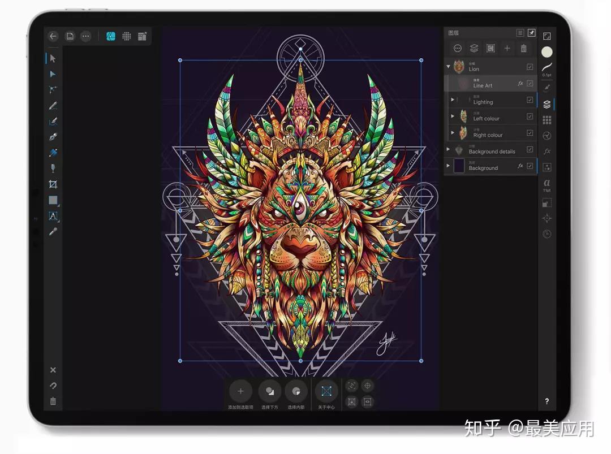Toggle visibility checkbox of Line Art layer
Screen dimensions: 611x454
click(530, 83)
